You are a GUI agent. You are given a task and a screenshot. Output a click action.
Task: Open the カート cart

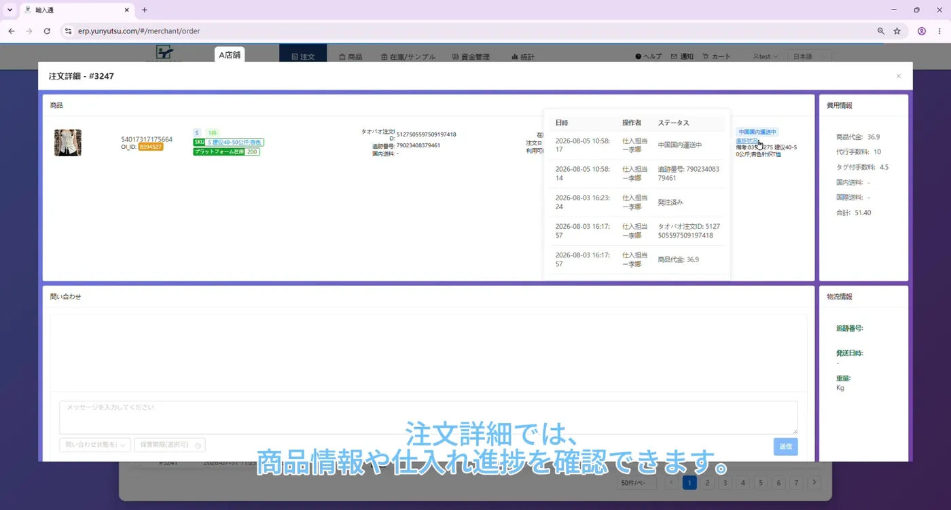717,56
